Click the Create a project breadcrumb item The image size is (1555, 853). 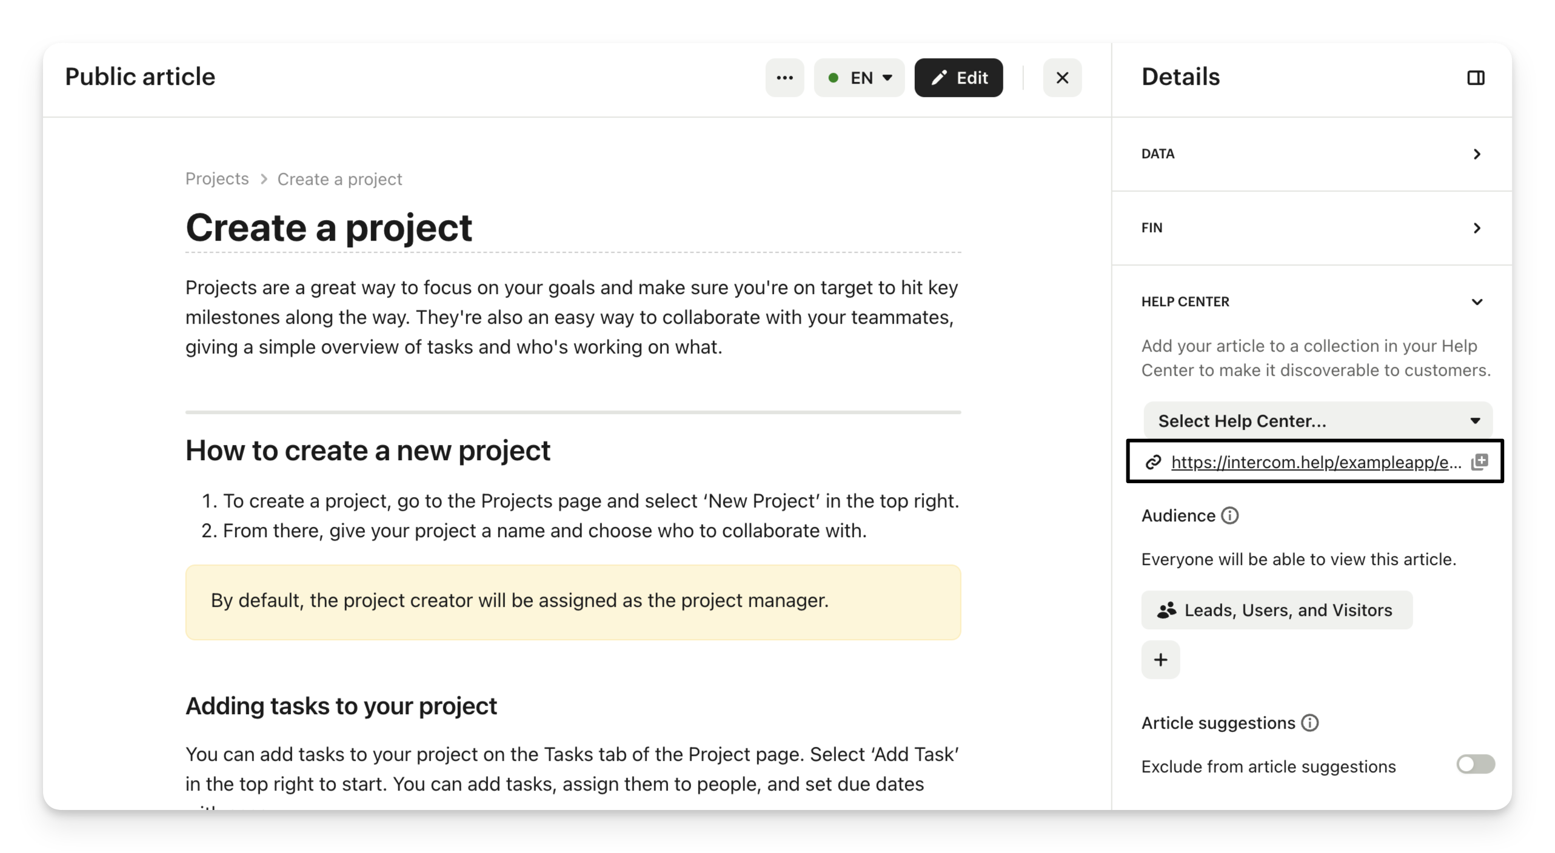[339, 179]
